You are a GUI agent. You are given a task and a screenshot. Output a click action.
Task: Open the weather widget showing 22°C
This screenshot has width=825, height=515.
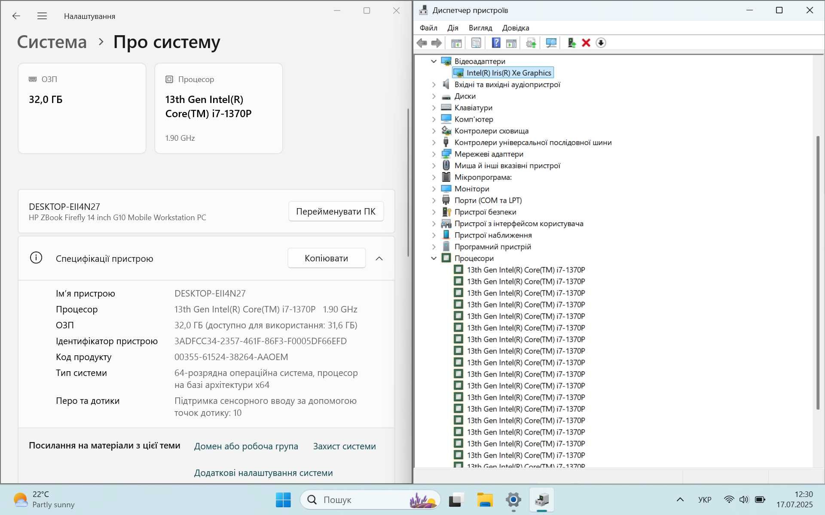pos(44,500)
